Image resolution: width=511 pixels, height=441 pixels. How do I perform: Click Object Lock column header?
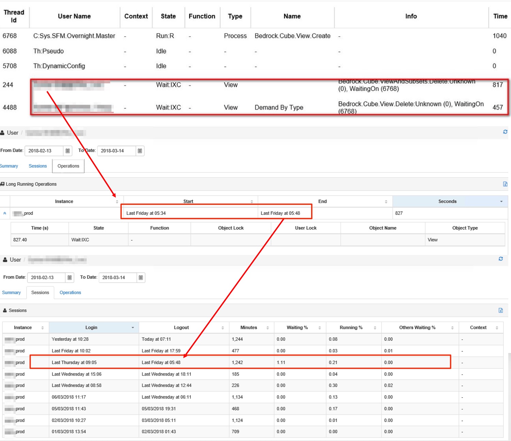pyautogui.click(x=231, y=228)
